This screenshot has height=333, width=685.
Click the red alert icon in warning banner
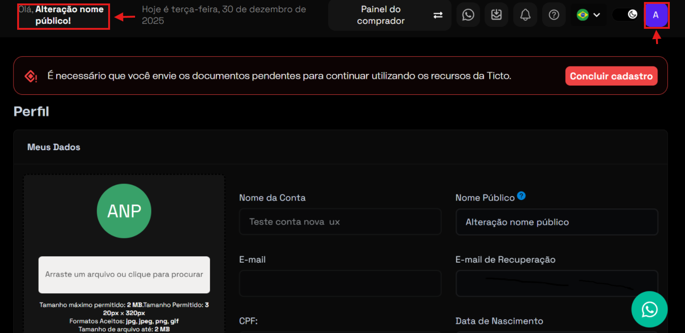(30, 76)
